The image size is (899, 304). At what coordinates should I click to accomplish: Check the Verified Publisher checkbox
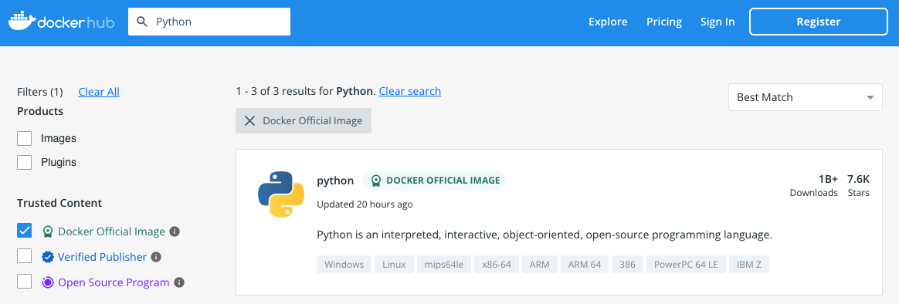(24, 256)
